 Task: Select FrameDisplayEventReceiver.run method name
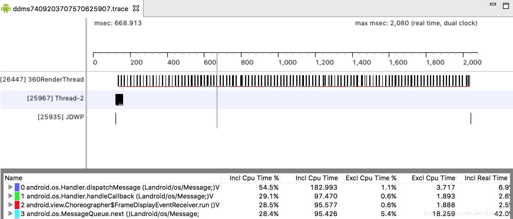(120, 205)
